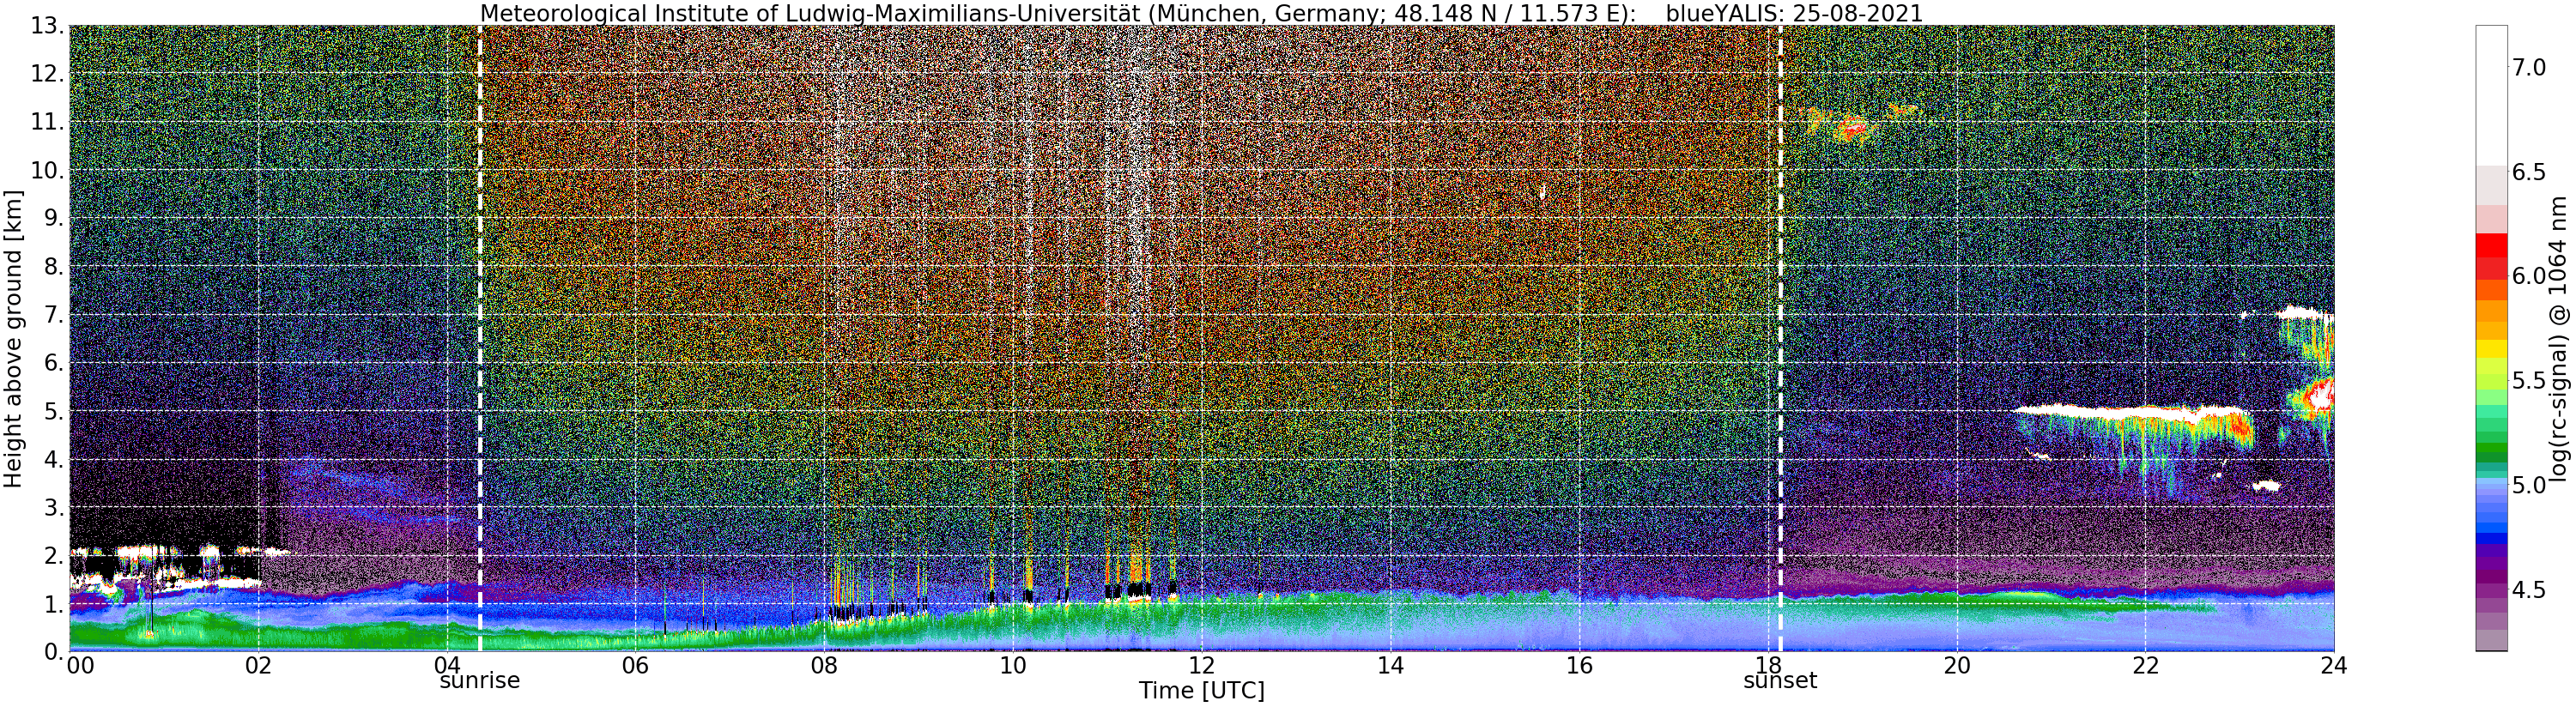Click the '12.' height axis tick label
The image size is (2576, 707).
coord(46,74)
